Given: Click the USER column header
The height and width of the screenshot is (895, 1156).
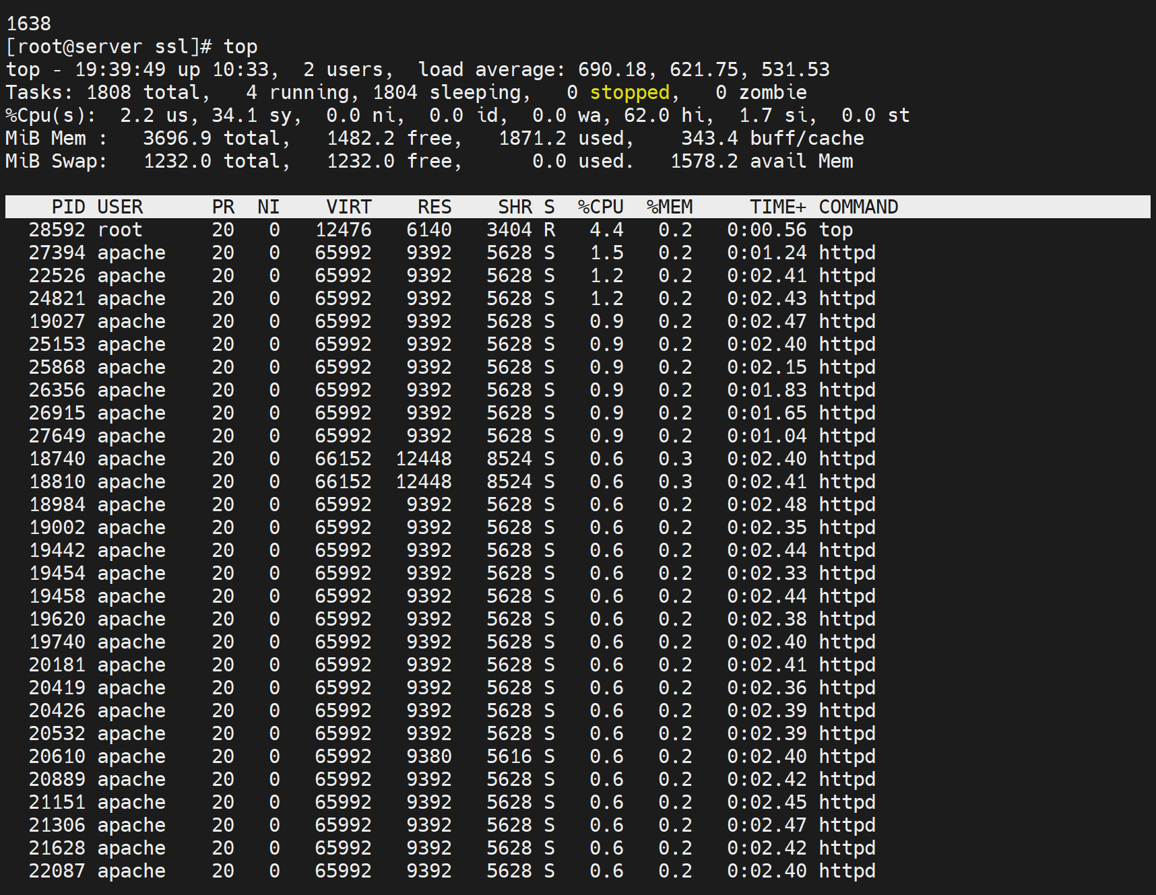Looking at the screenshot, I should click(x=120, y=207).
